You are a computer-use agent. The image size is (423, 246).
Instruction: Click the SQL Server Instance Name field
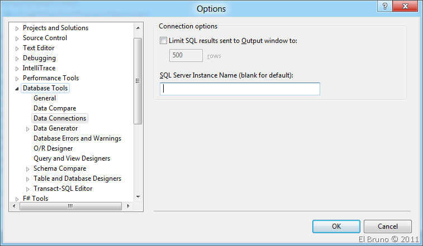click(240, 89)
